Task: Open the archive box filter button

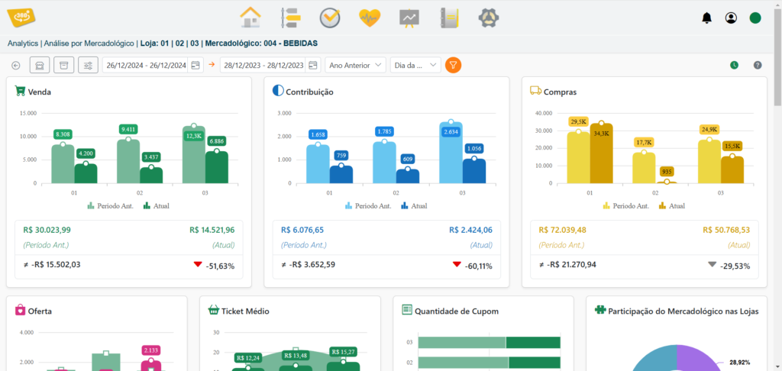Action: [x=63, y=66]
